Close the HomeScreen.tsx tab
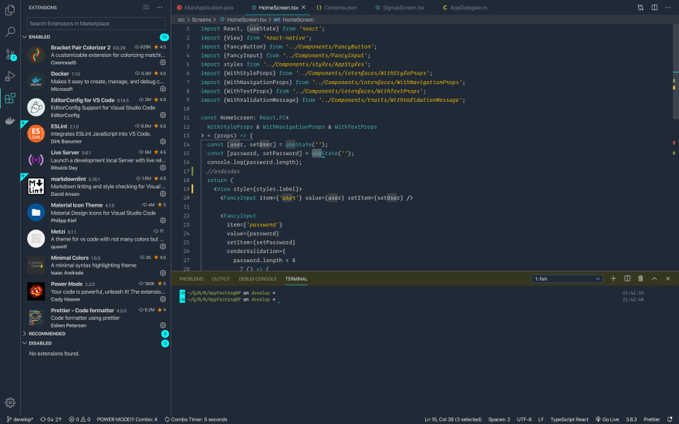This screenshot has height=424, width=679. coord(303,8)
